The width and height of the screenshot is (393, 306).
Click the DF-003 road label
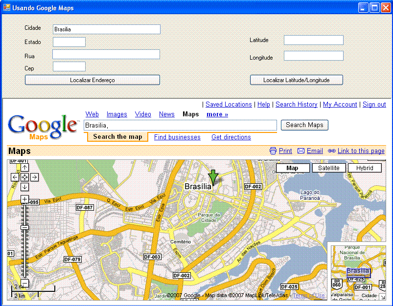coord(152,257)
